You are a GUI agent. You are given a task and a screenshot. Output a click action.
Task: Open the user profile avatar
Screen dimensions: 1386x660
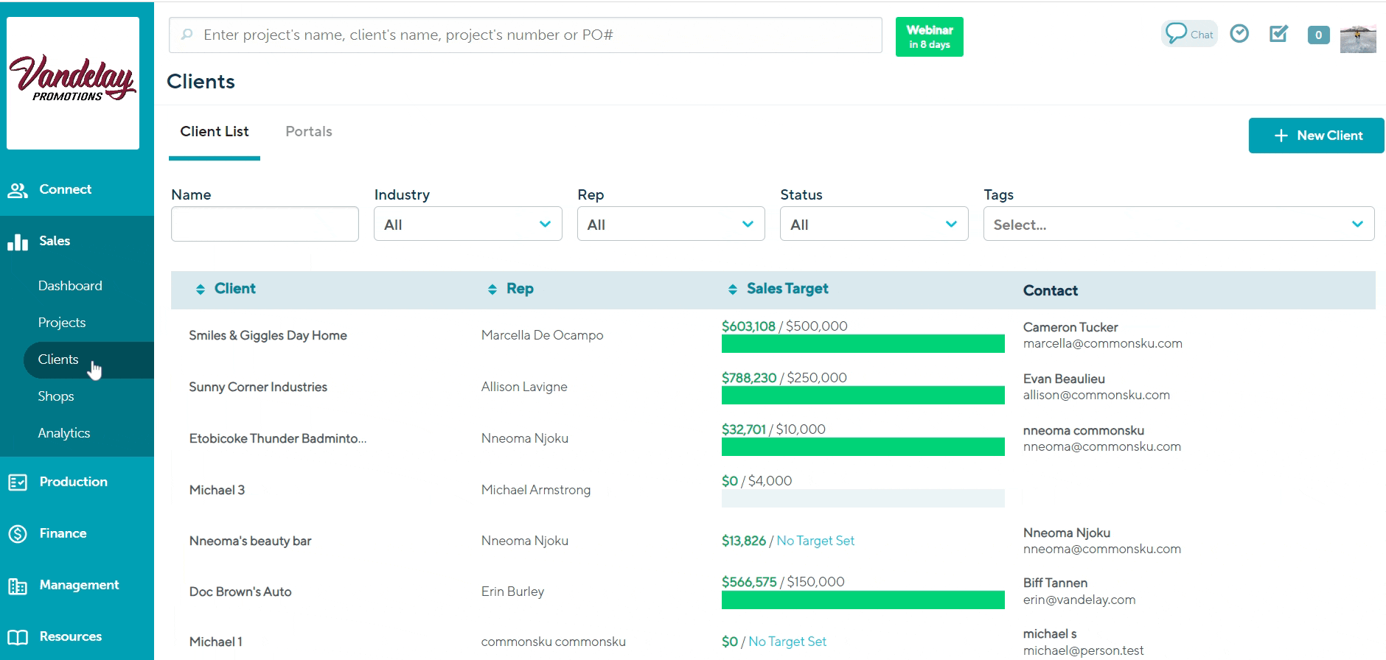click(x=1358, y=38)
